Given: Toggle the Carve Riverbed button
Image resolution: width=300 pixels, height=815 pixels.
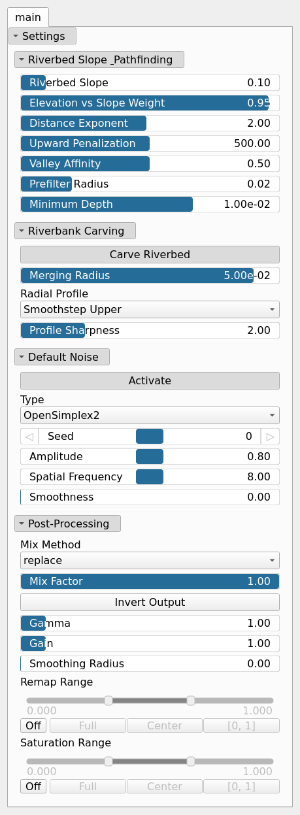Looking at the screenshot, I should (x=150, y=254).
